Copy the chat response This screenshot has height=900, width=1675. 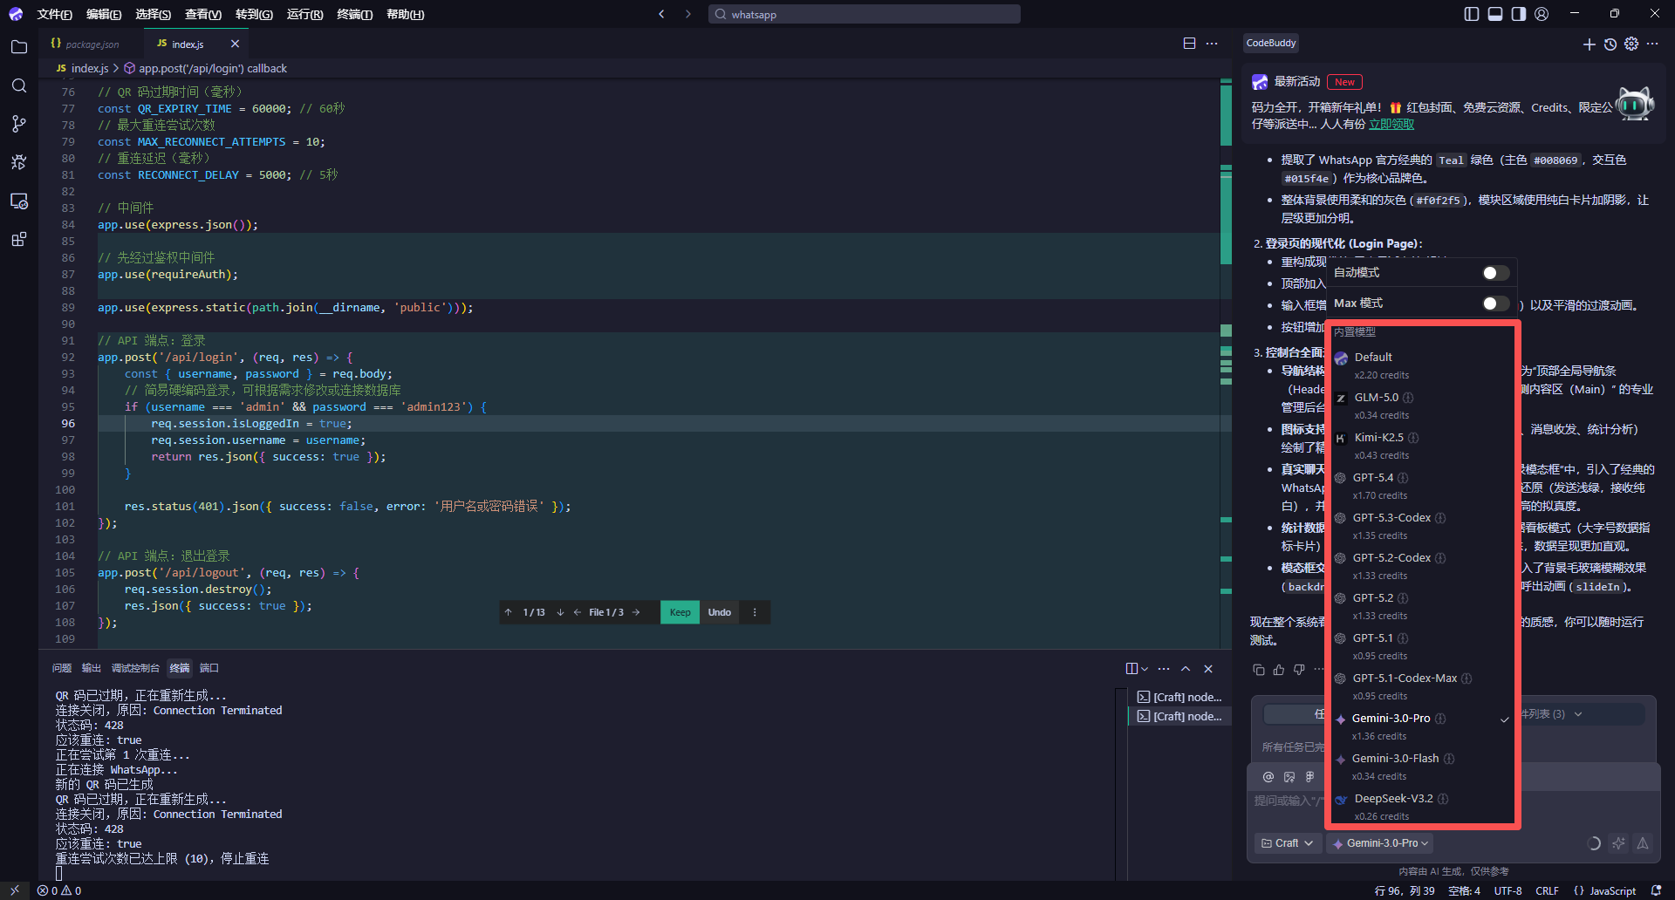click(1258, 670)
